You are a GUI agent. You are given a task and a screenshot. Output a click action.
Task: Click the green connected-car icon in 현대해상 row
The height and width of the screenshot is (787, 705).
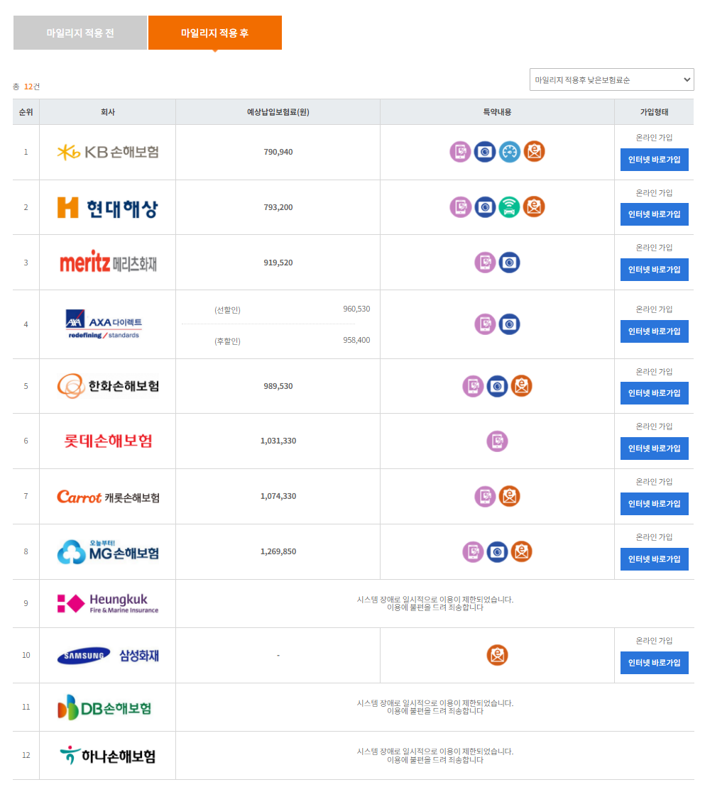pos(509,207)
